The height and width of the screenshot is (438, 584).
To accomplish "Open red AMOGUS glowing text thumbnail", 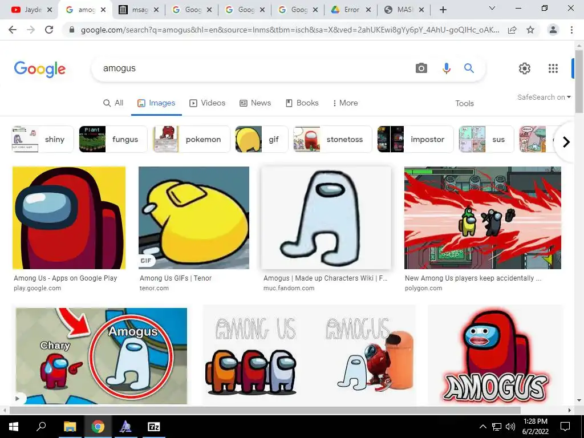I will [x=496, y=356].
